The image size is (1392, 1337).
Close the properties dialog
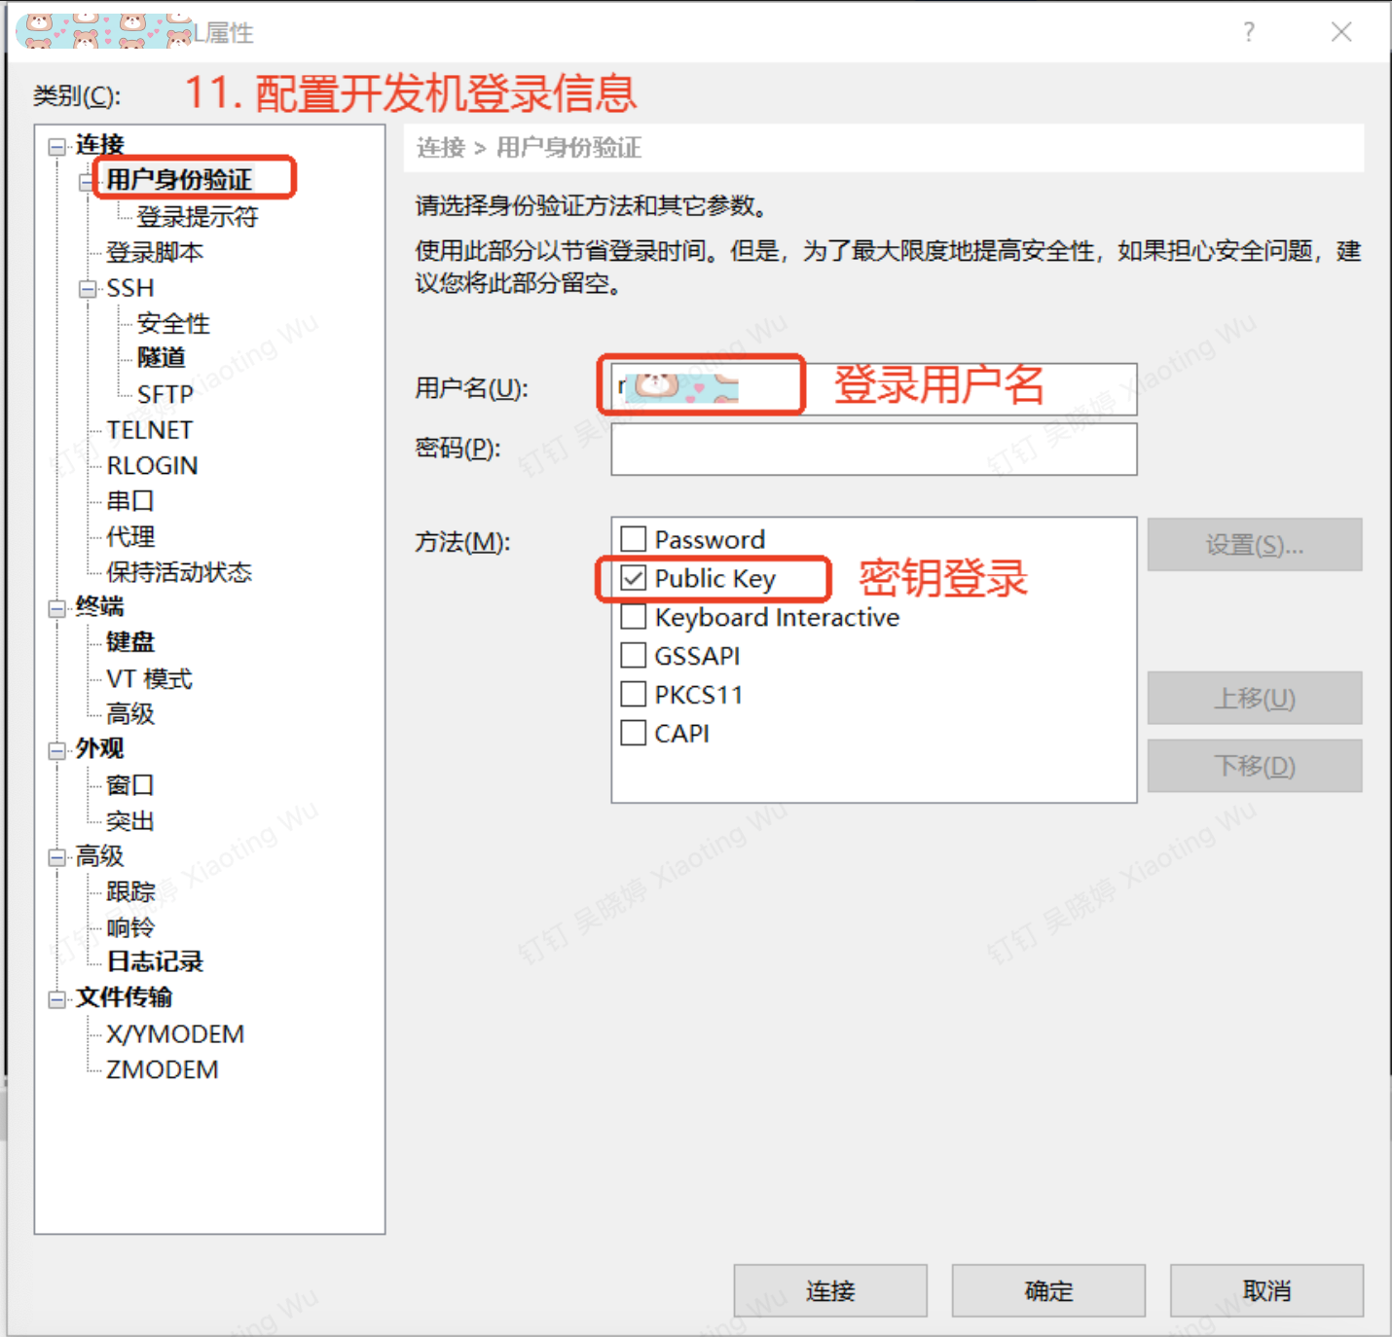tap(1341, 32)
